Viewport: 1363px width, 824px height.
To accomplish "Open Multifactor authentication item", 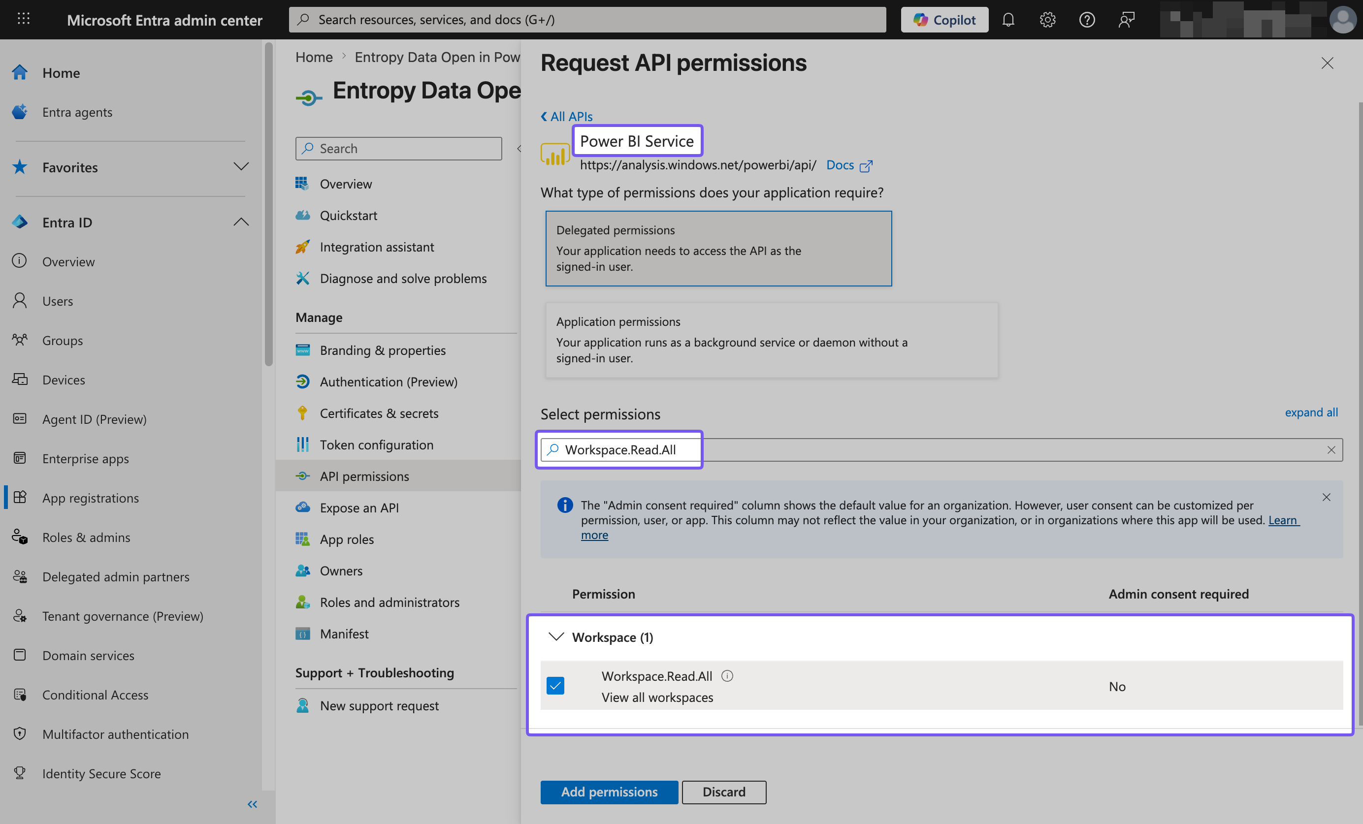I will pos(115,734).
